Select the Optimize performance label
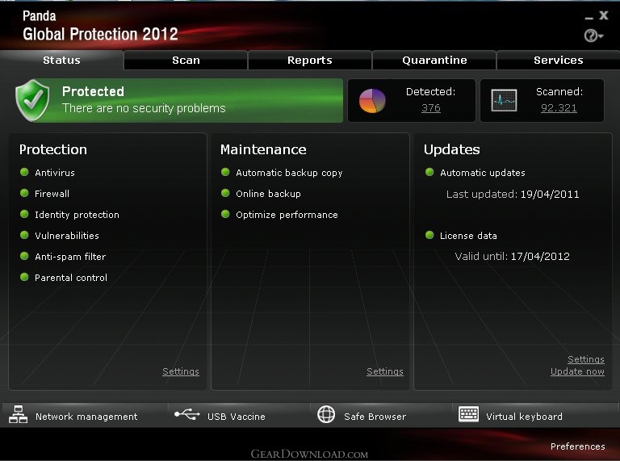620x461 pixels. click(287, 215)
